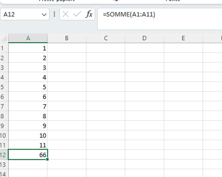Select column C header

click(106, 38)
